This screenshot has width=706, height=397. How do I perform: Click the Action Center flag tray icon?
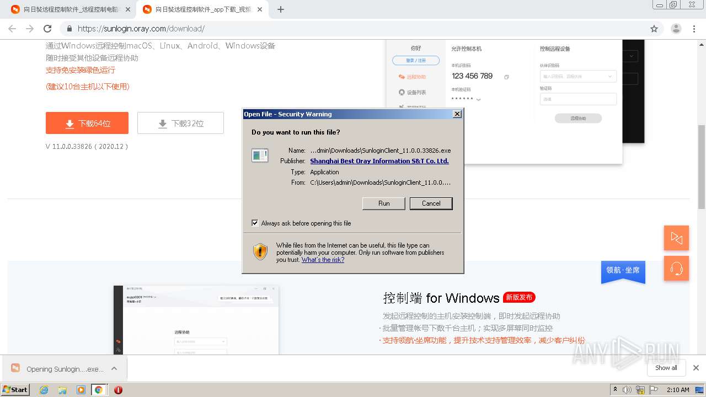(x=654, y=390)
